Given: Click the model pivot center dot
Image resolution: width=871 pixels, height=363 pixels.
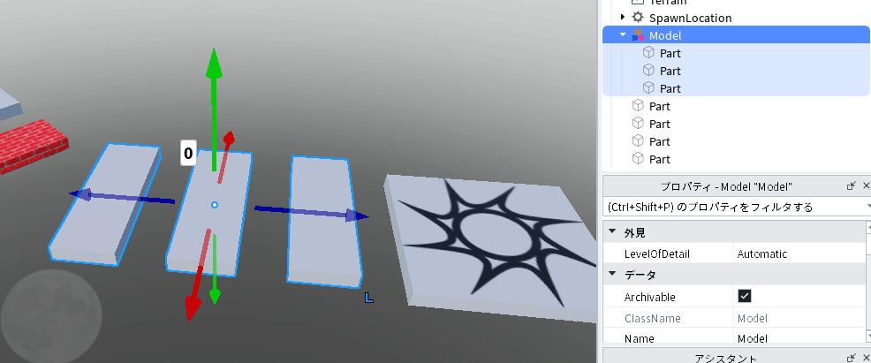Looking at the screenshot, I should (215, 206).
